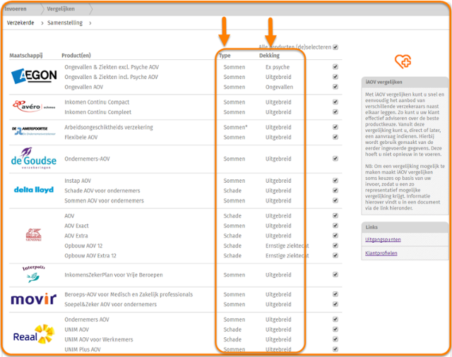Select product name 'Ongevallen AOV'

click(83, 87)
